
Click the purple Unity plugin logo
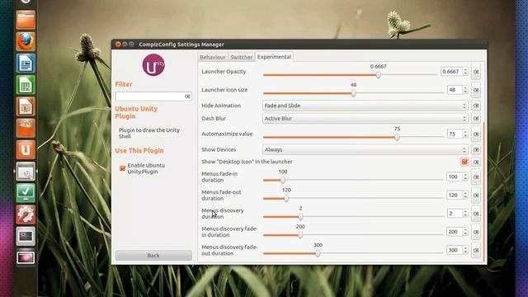[x=153, y=65]
